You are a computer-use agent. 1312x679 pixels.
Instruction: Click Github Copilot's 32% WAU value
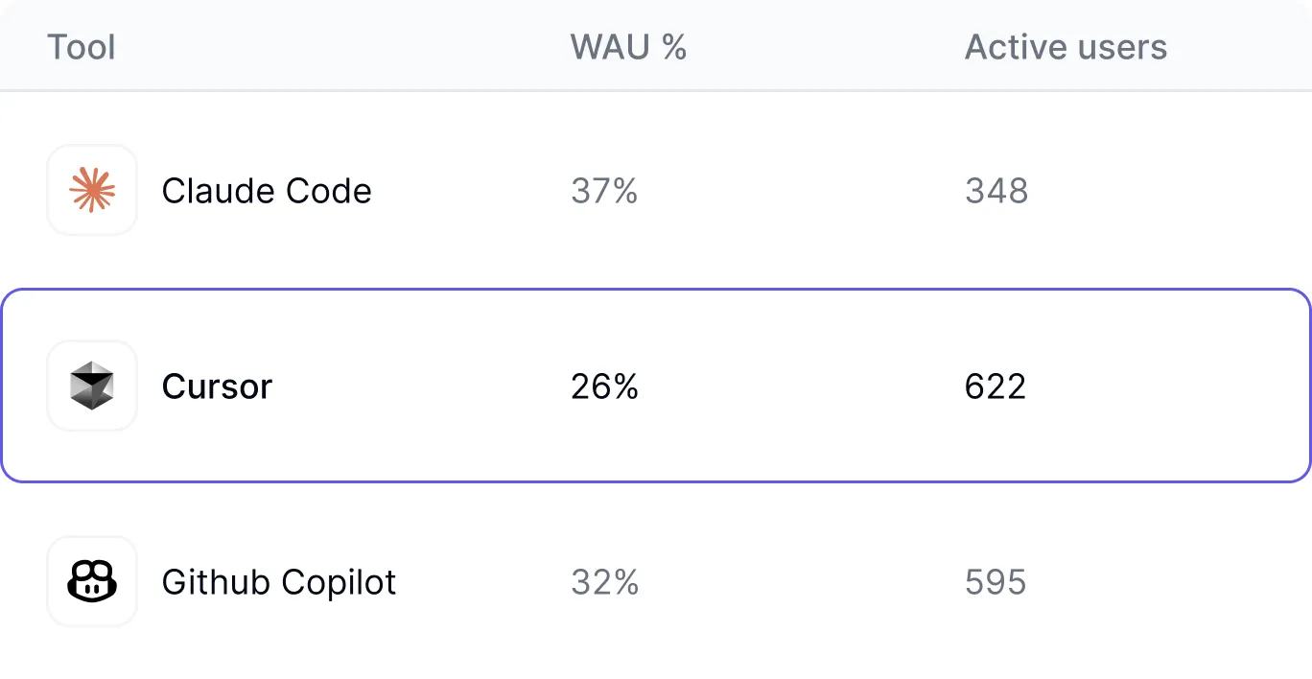click(x=604, y=582)
